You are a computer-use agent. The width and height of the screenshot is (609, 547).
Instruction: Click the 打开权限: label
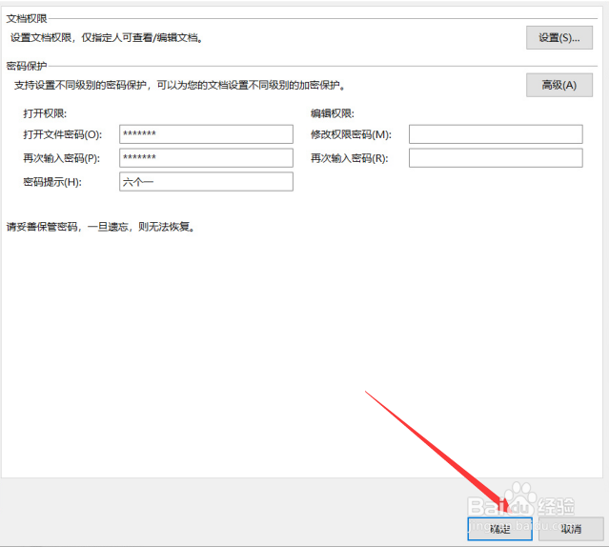pos(45,113)
